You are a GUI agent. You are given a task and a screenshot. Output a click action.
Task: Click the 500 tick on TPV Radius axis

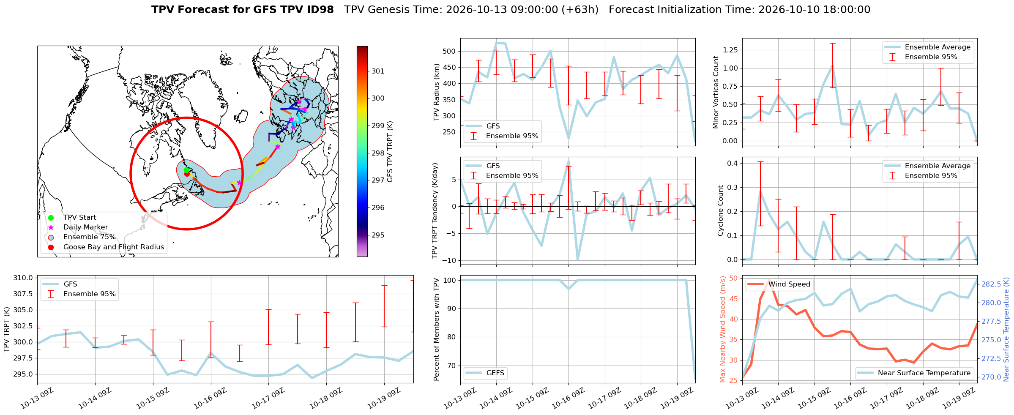tap(449, 51)
